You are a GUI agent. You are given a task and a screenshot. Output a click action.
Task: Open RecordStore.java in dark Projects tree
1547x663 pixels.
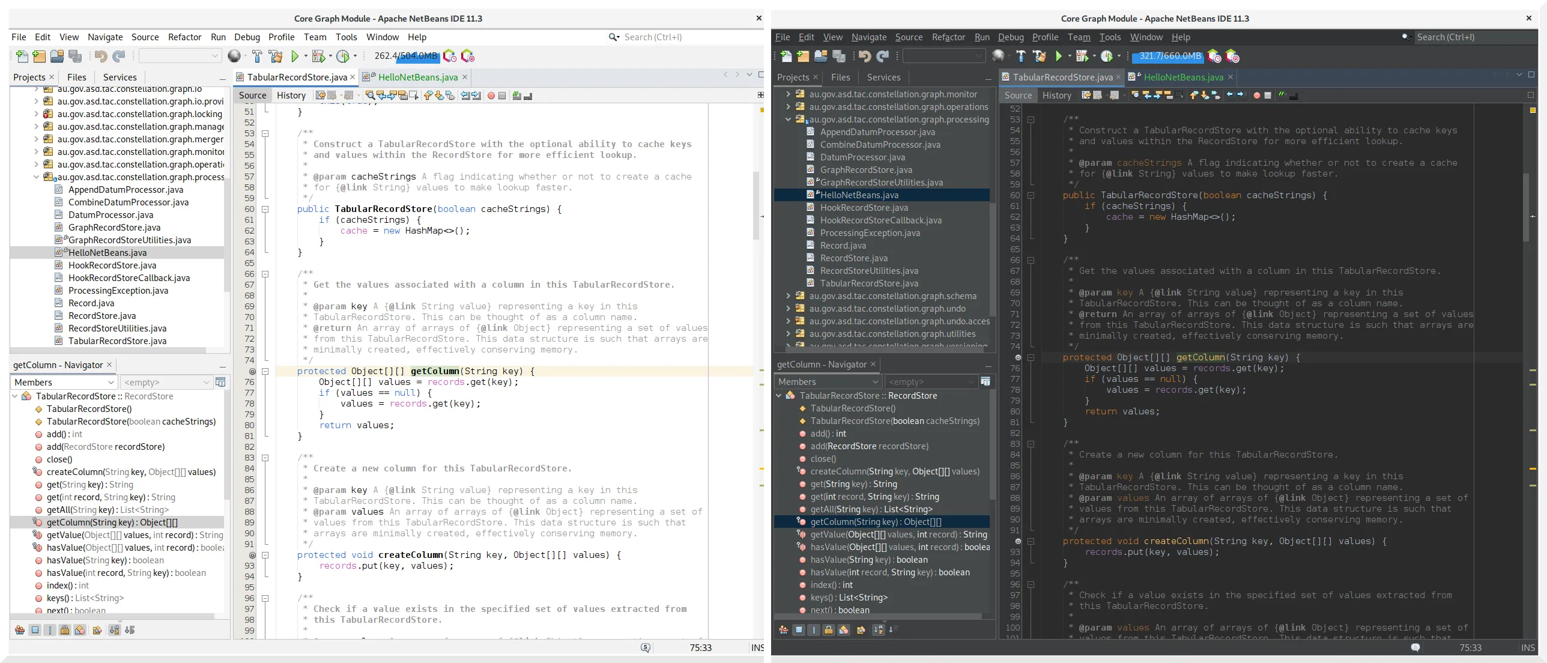(853, 258)
